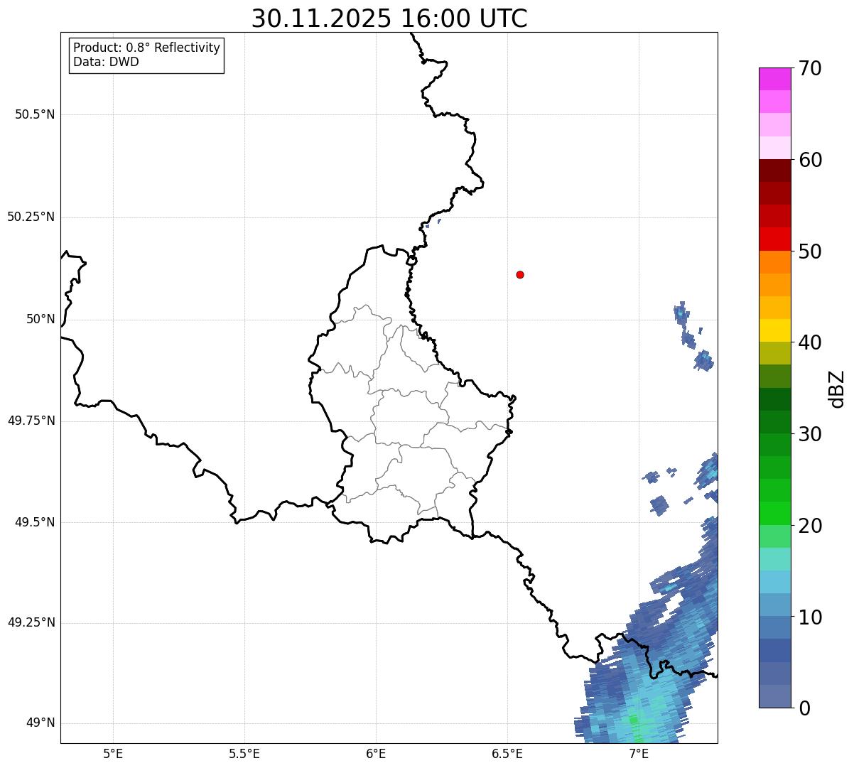Click the colorbar tick label 70
Screen dimensions: 854x768
tap(810, 69)
